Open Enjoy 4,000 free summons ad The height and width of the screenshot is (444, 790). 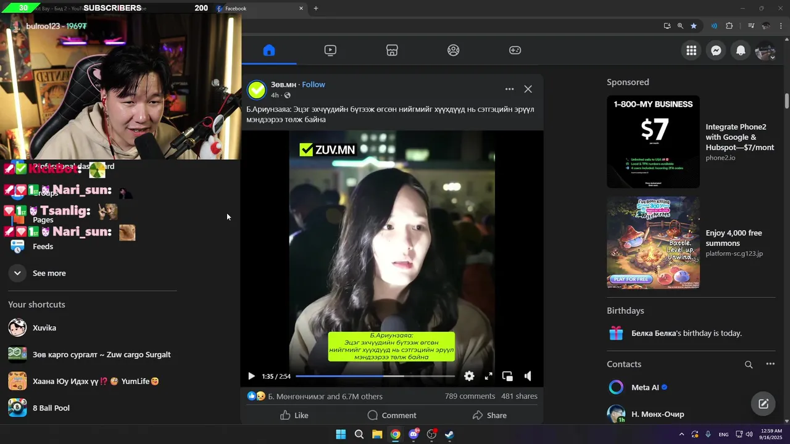734,238
